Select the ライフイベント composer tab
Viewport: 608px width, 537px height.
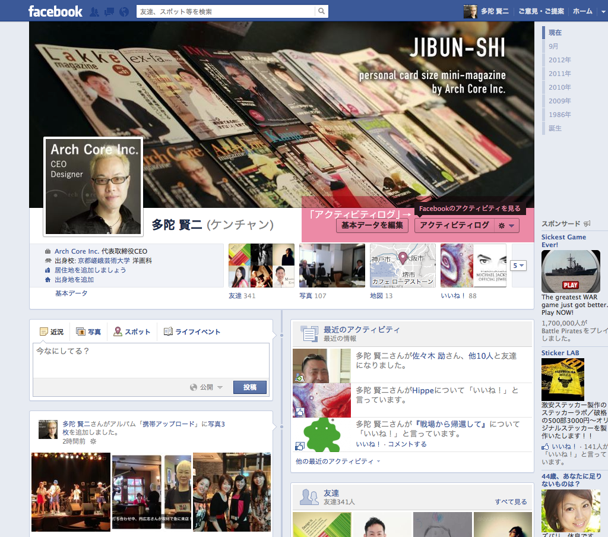point(192,331)
